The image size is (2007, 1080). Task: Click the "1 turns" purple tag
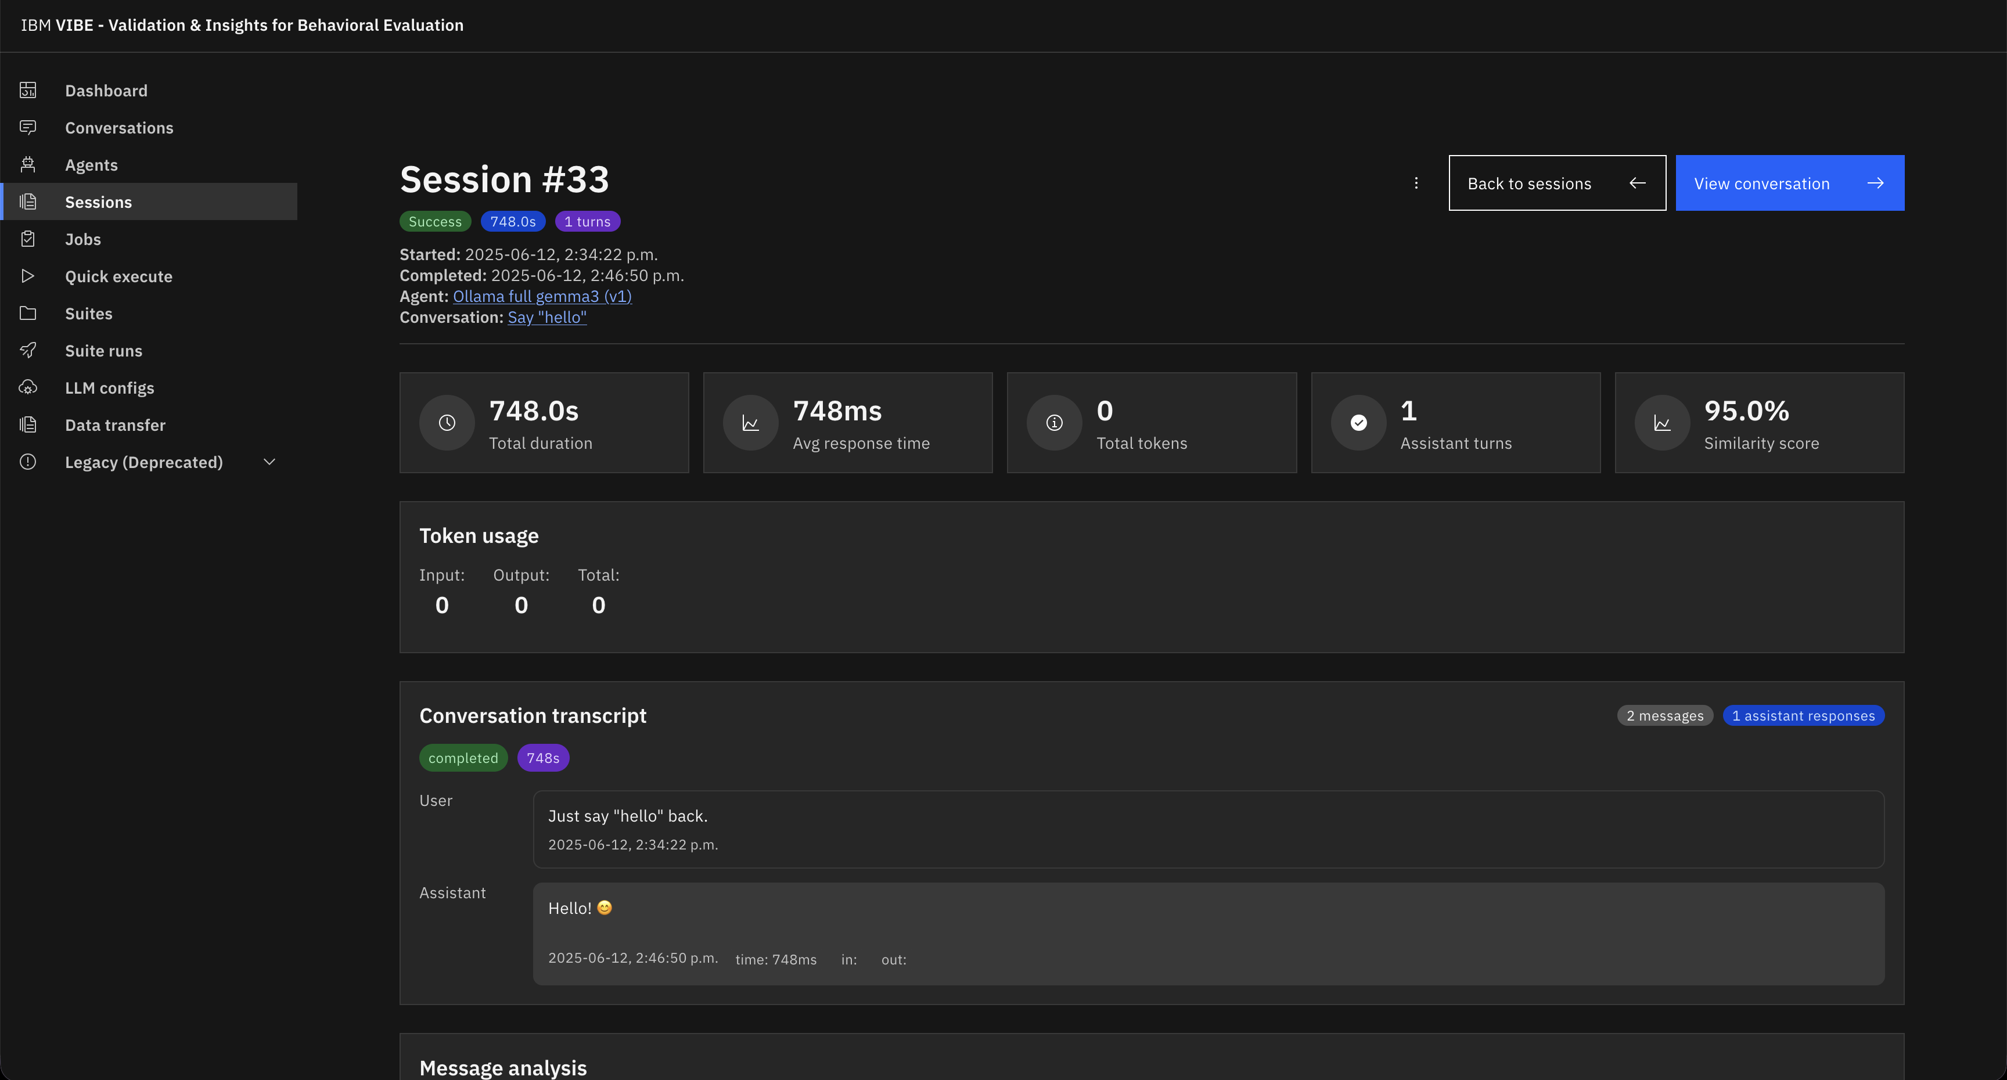pos(588,221)
